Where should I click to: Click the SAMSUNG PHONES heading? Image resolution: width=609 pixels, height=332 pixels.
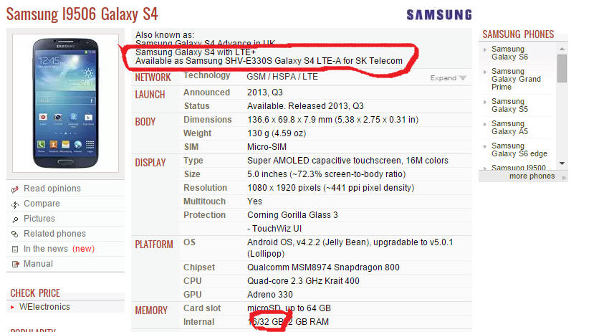518,34
